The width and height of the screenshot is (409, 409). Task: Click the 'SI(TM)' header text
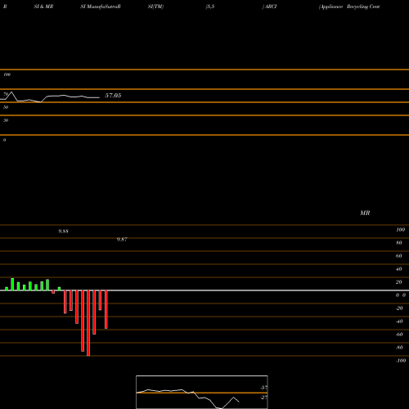tap(155, 7)
